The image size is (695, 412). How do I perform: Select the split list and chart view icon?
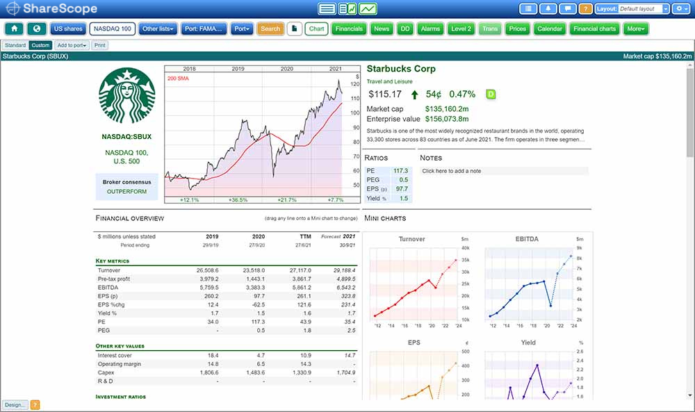347,9
